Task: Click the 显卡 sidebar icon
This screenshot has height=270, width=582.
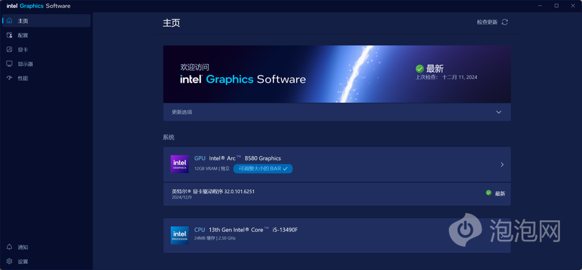Action: pos(10,49)
